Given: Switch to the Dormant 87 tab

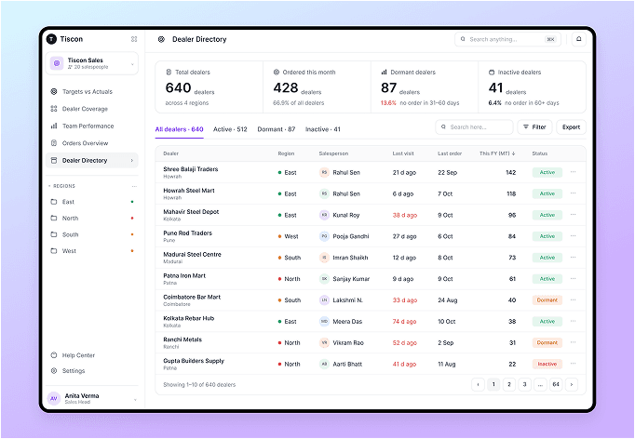Looking at the screenshot, I should point(277,129).
